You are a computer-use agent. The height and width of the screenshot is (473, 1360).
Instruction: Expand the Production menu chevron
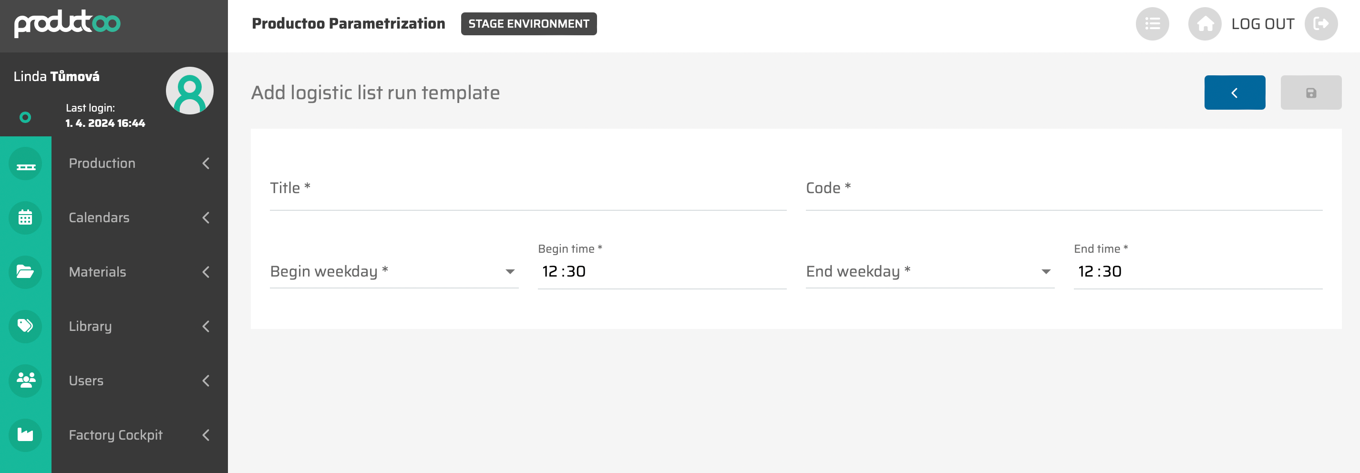click(206, 164)
